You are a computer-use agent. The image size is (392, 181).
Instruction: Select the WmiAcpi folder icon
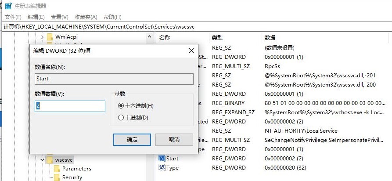[x=50, y=37]
